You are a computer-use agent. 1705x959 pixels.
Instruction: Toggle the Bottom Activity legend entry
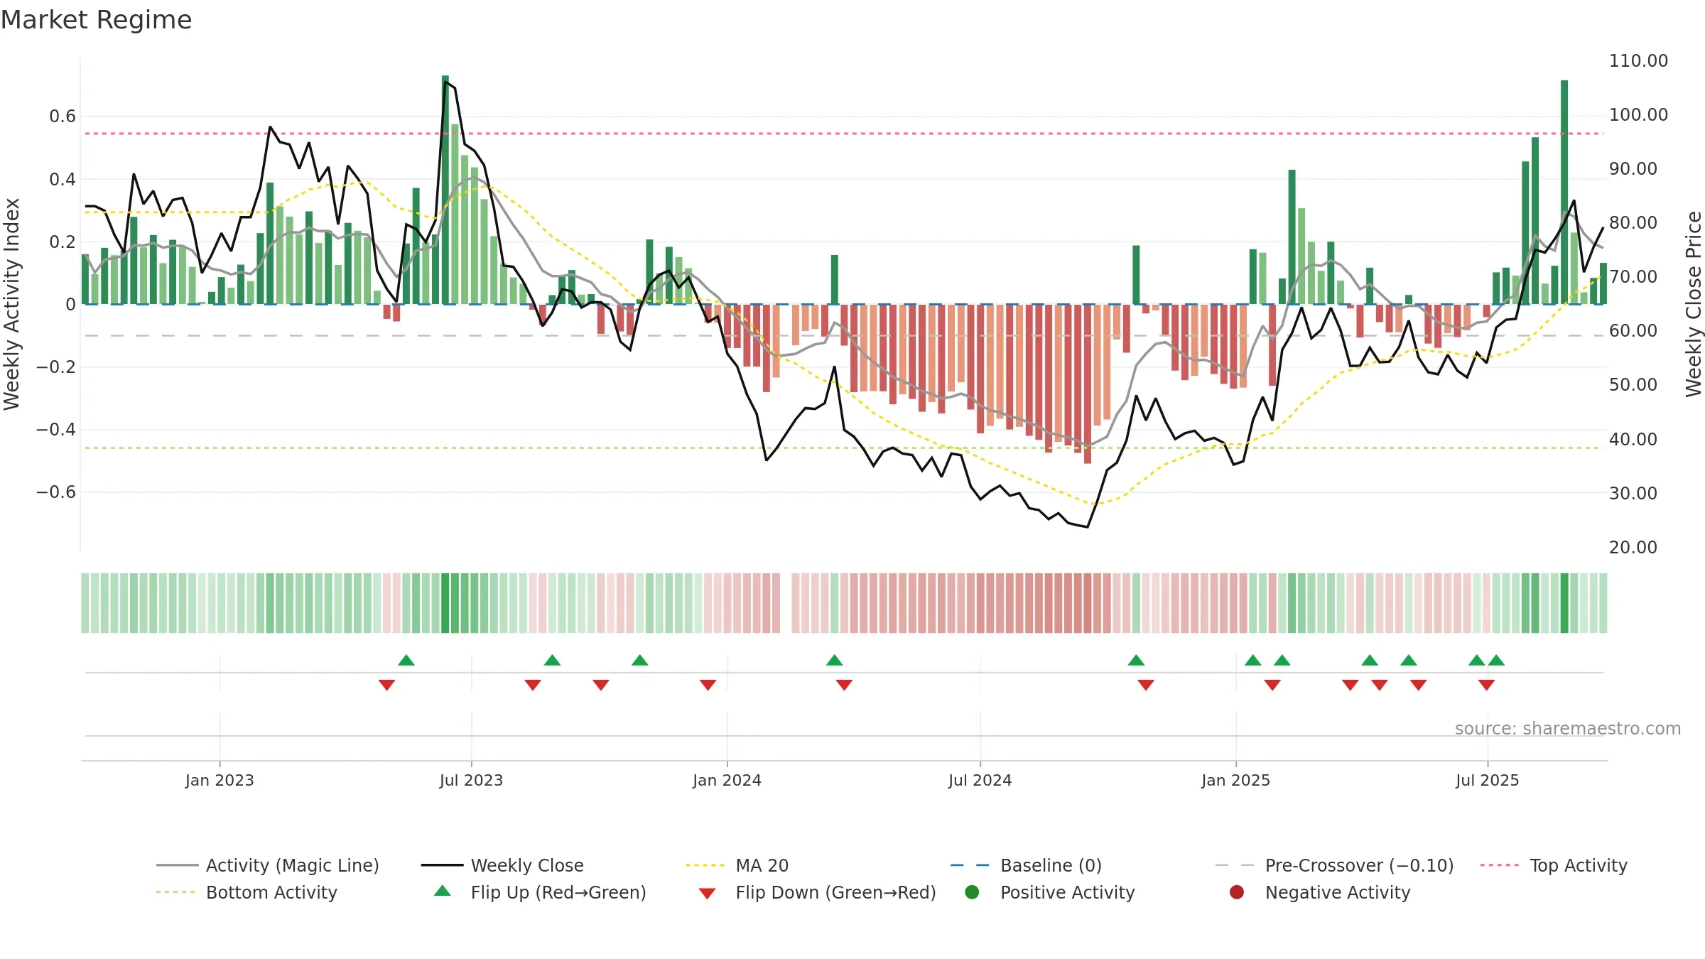point(247,892)
